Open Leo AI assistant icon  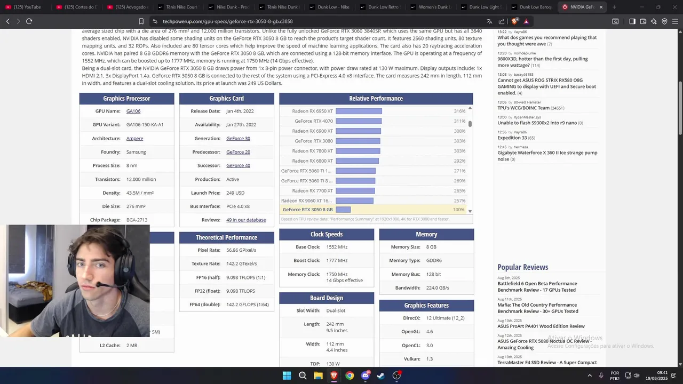(x=654, y=21)
